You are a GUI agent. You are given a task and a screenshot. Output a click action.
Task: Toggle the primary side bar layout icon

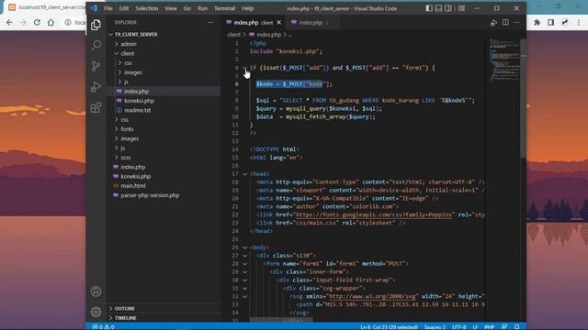[429, 8]
